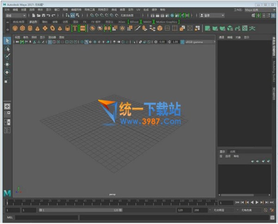Toggle select by component type mode
Viewport: 278px width, 224px height.
(77, 15)
